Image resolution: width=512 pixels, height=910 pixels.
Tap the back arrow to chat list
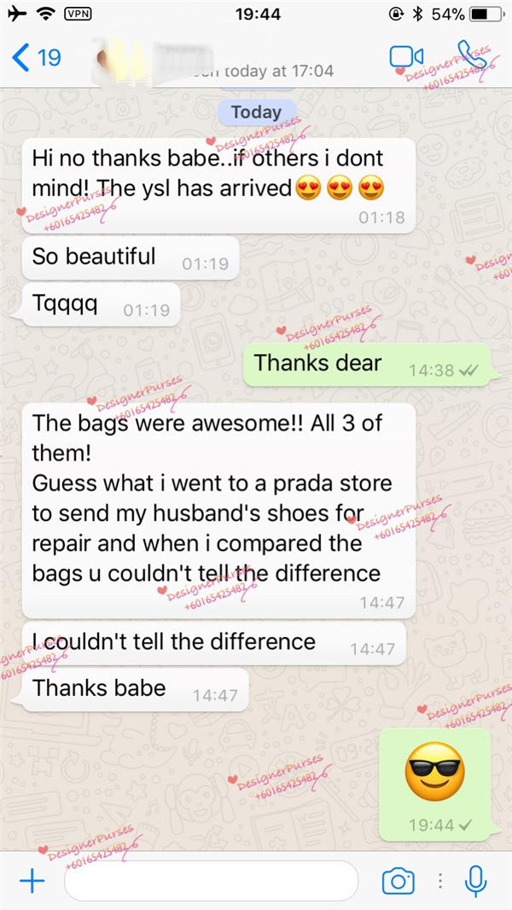pos(20,57)
